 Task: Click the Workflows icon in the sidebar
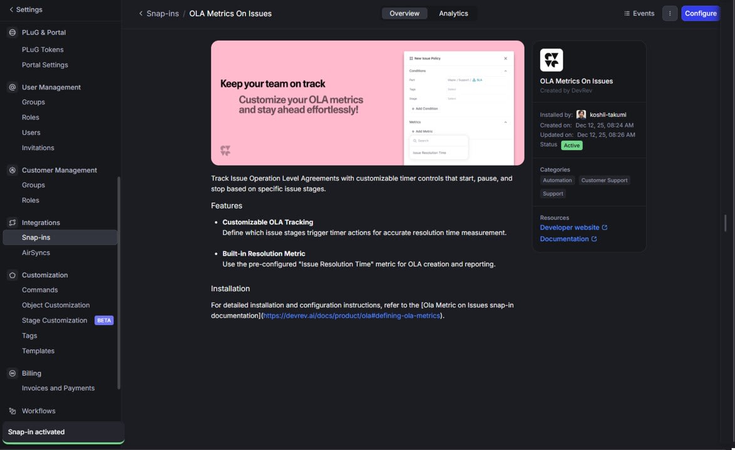click(x=12, y=411)
